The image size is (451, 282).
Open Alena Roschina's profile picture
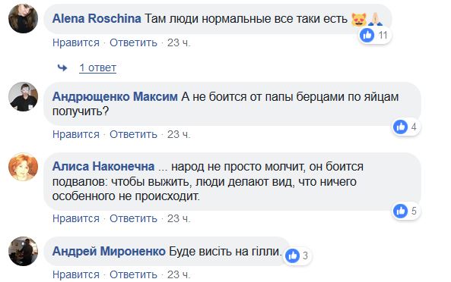click(x=24, y=19)
